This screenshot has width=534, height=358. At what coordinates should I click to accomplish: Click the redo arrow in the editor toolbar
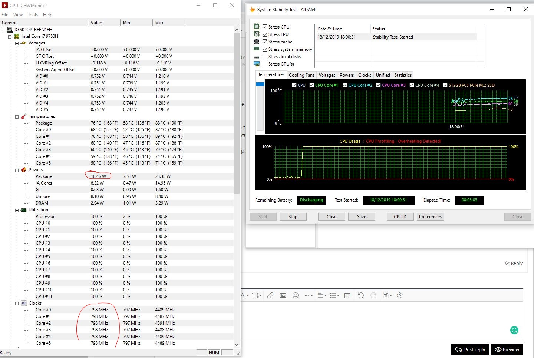click(373, 295)
